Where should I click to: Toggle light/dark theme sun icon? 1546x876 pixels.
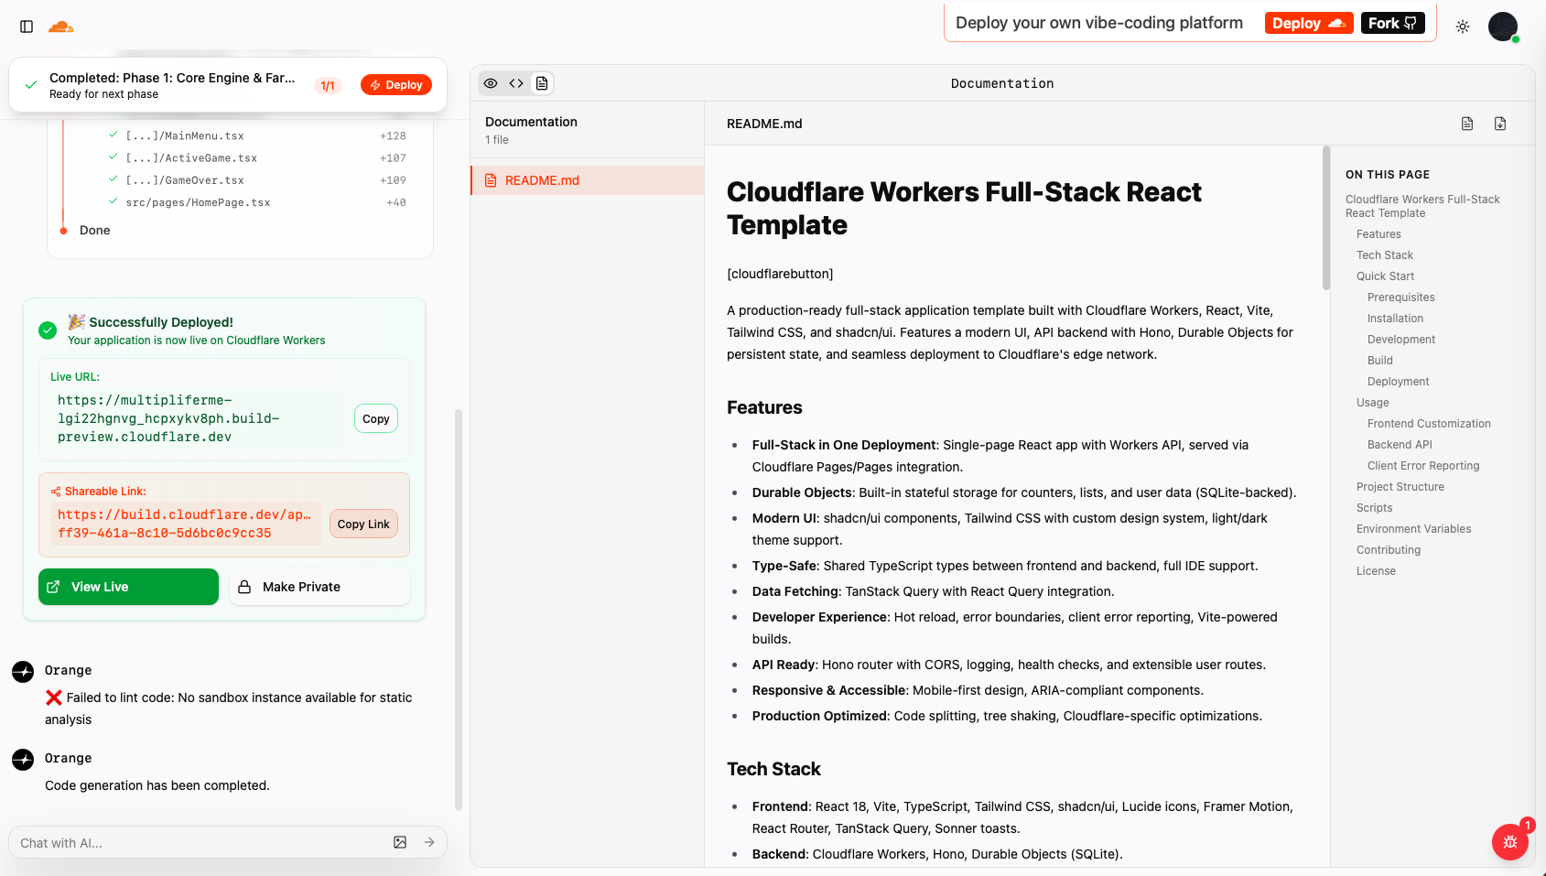1463,27
